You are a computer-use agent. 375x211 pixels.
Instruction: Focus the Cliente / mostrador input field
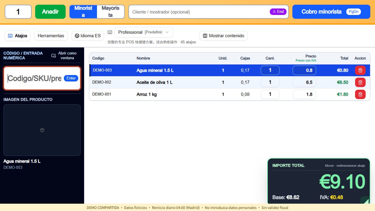(x=209, y=12)
